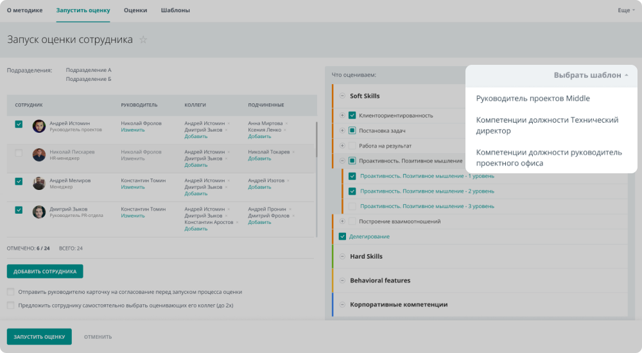Click Николай Пискарев's avatar photo
642x353 pixels.
(x=39, y=155)
